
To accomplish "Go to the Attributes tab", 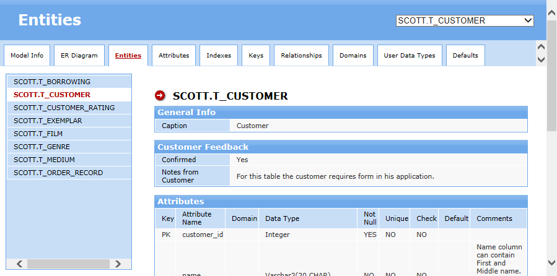I will [x=173, y=56].
